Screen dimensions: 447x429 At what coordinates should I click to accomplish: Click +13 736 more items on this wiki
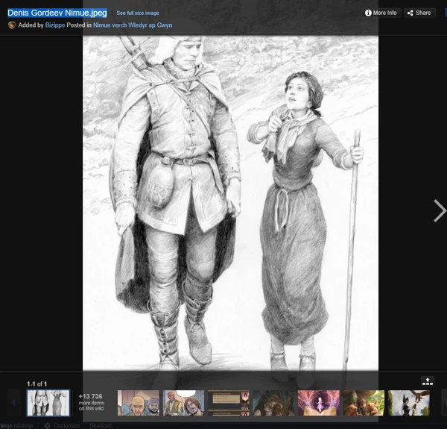(x=91, y=402)
